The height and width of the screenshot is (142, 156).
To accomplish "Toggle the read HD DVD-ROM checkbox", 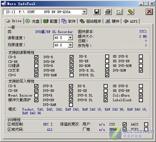I will (141, 66).
